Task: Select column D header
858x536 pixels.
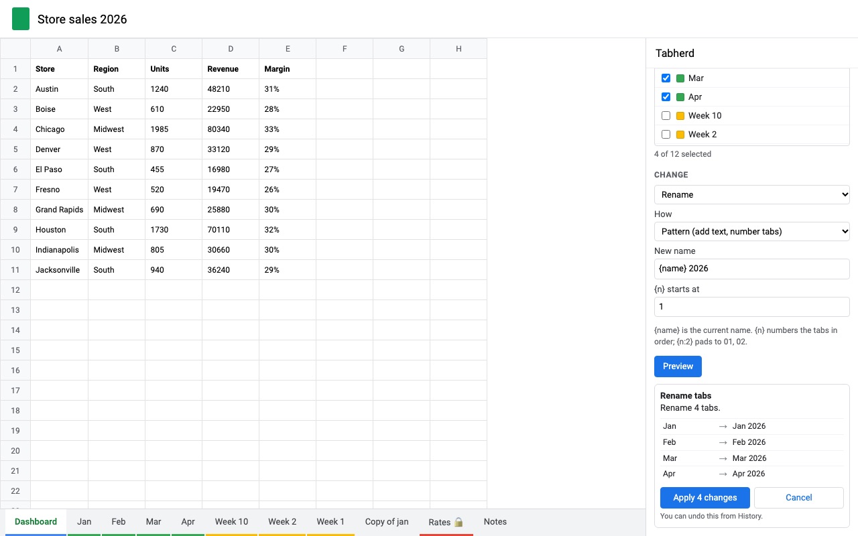Action: click(x=231, y=49)
